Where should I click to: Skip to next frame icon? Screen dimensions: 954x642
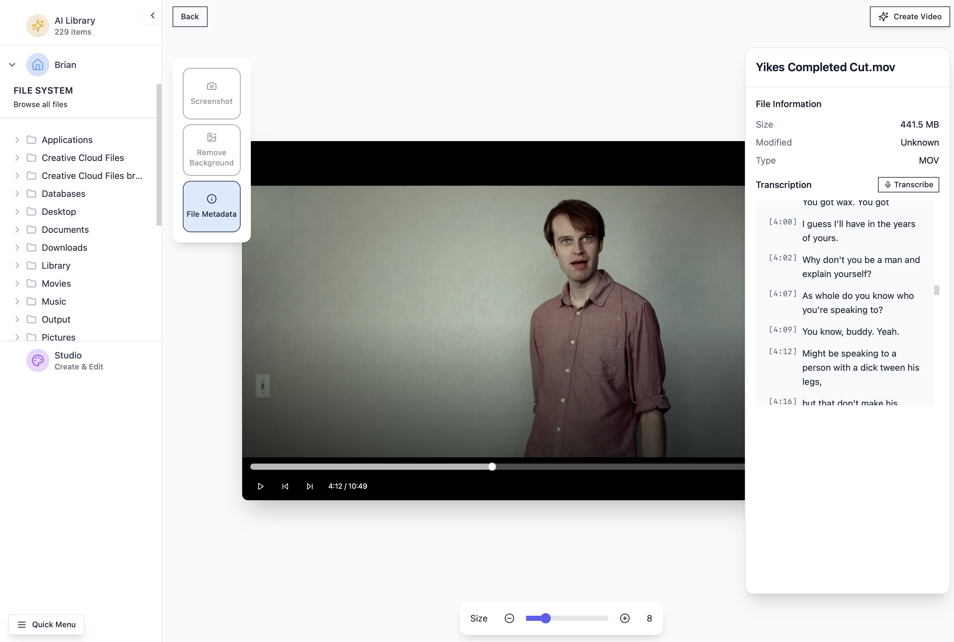click(x=310, y=486)
